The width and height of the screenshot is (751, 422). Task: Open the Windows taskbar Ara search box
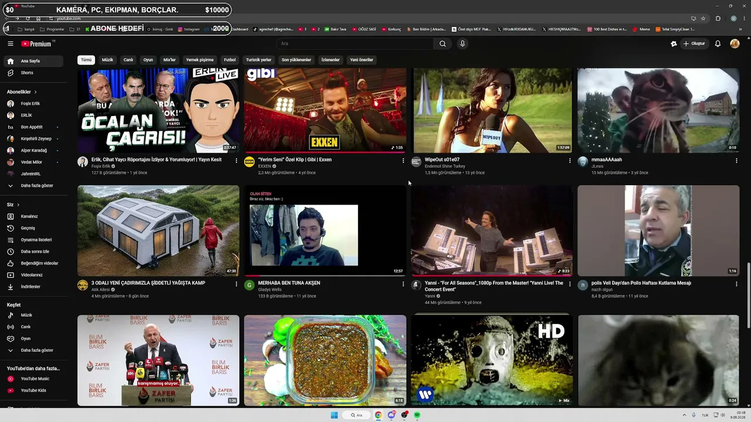pos(357,415)
